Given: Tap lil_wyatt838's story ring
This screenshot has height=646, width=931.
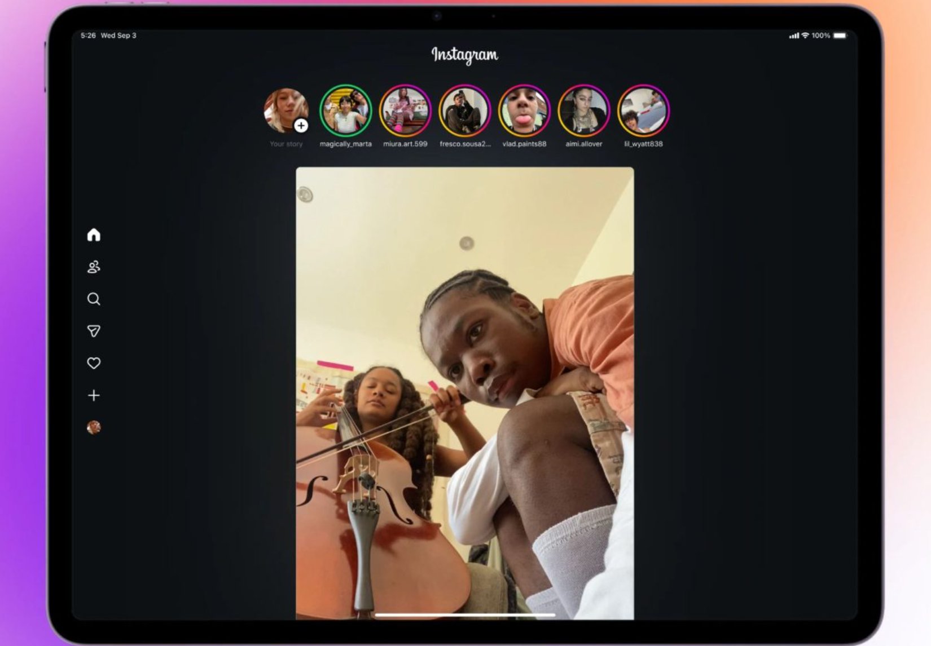Looking at the screenshot, I should click(x=643, y=111).
